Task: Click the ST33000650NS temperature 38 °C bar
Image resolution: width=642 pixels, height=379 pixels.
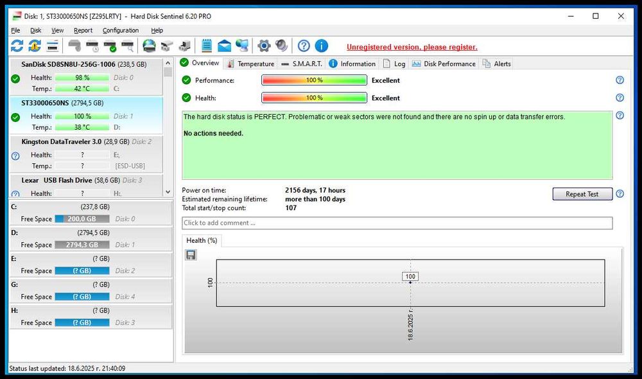Action: 82,127
